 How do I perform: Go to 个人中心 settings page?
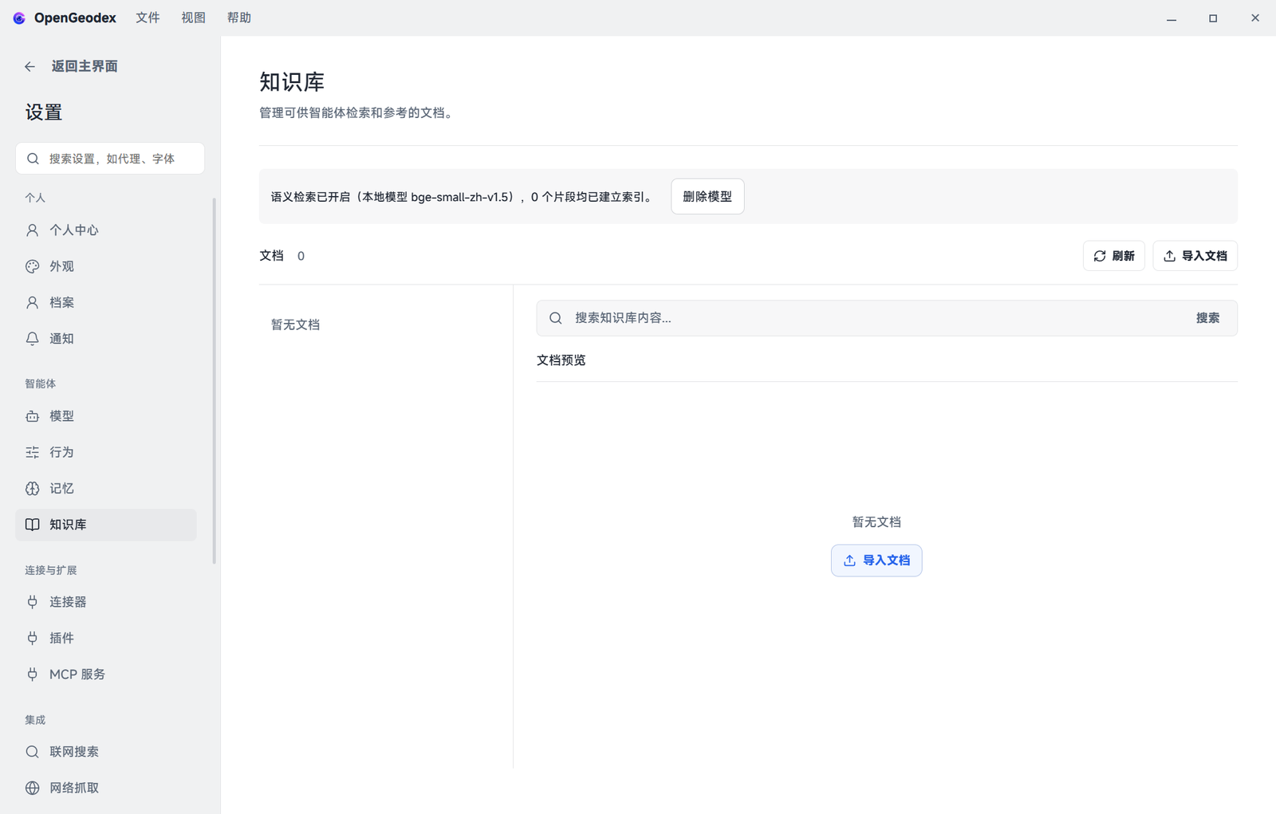(x=106, y=230)
